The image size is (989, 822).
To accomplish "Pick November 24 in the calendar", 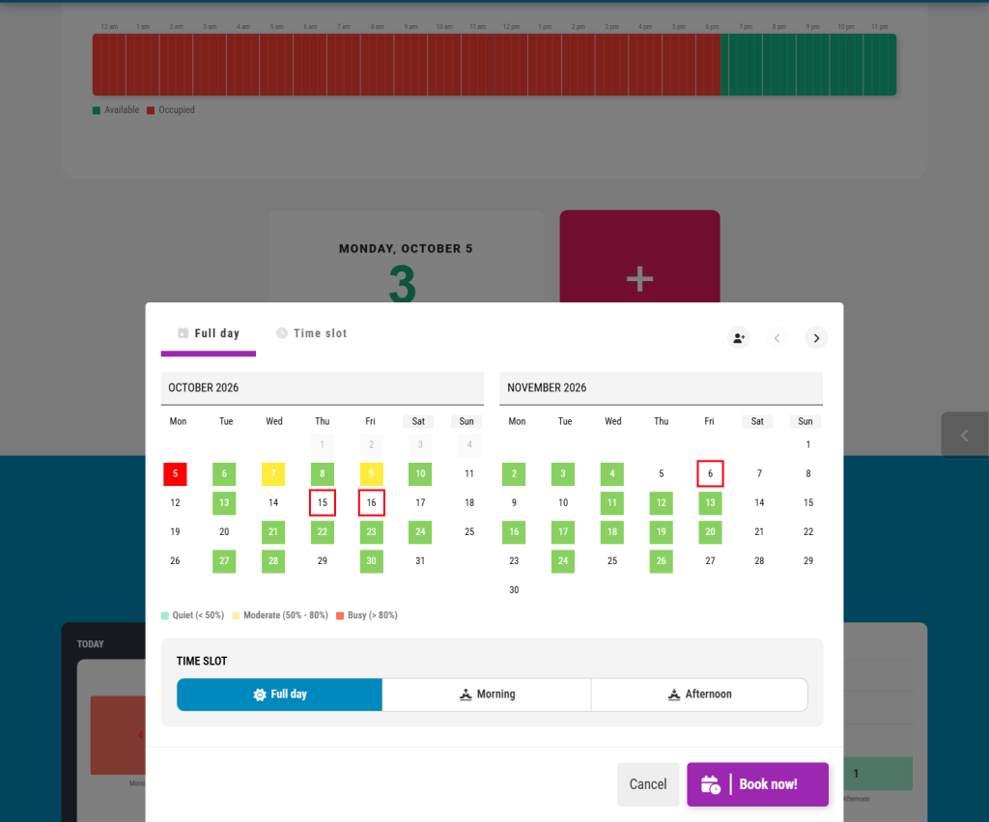I will (563, 561).
